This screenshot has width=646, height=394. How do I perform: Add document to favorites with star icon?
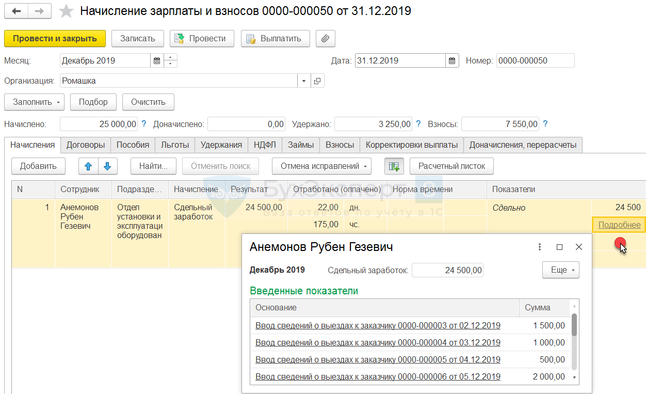click(66, 11)
